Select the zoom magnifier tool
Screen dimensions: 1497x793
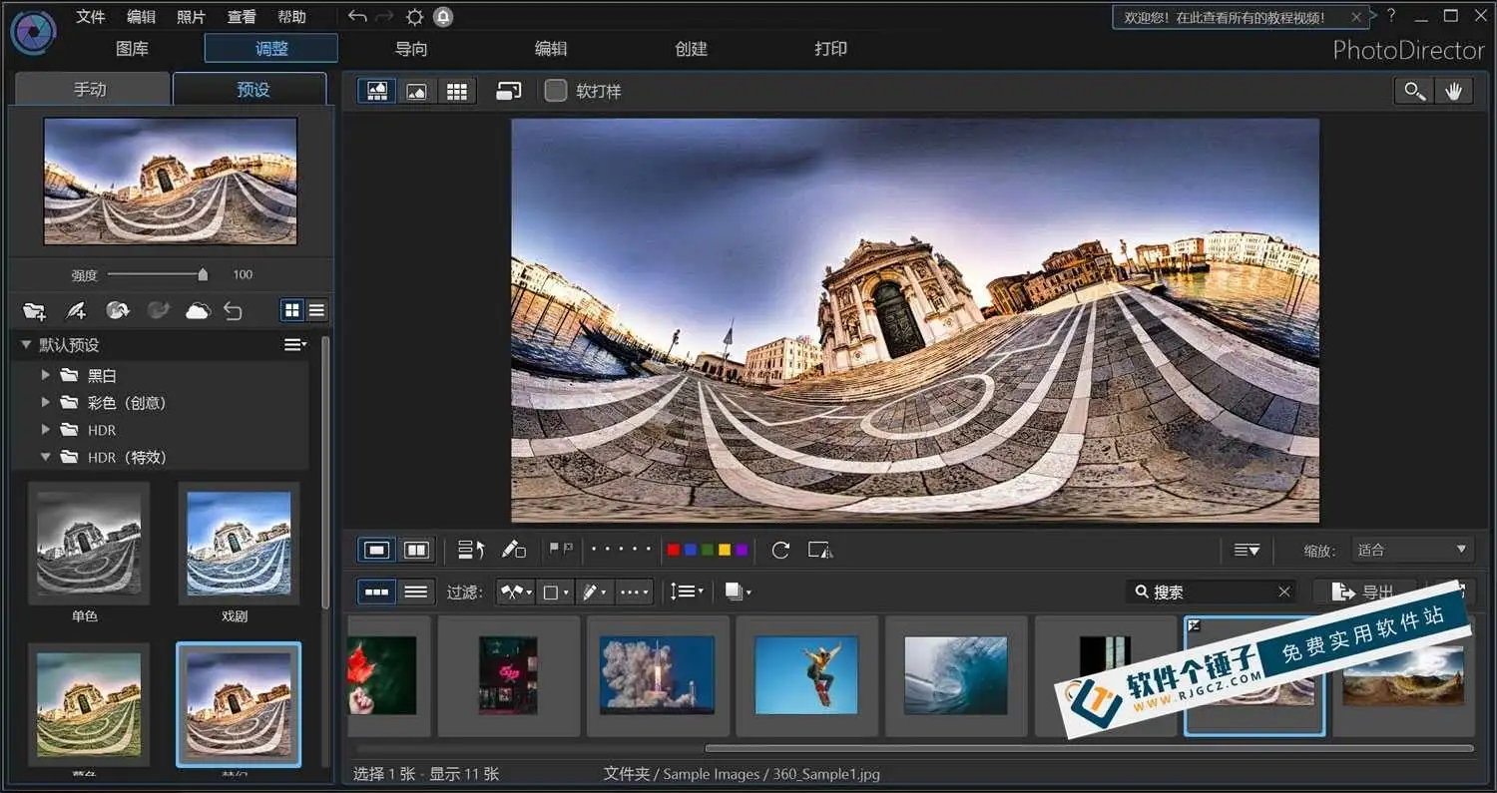pyautogui.click(x=1414, y=91)
